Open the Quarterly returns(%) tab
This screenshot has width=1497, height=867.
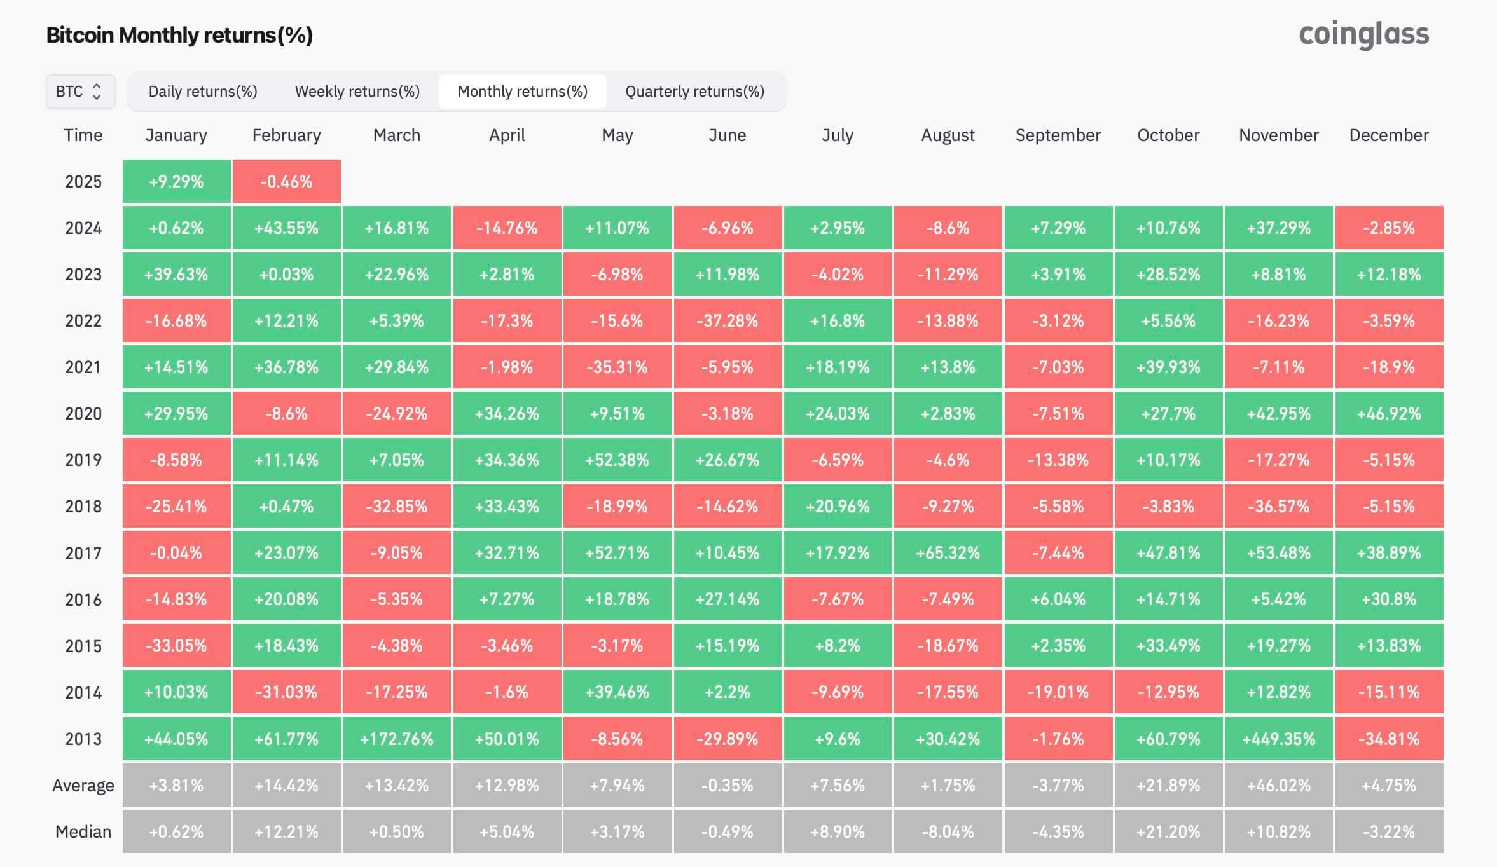point(695,92)
